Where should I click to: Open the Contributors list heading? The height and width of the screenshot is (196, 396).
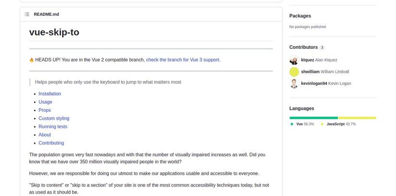303,47
